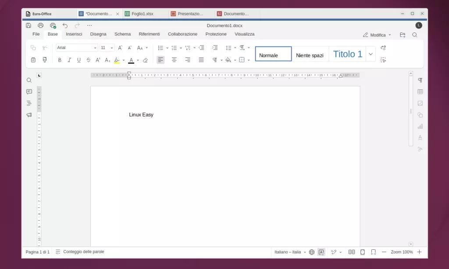This screenshot has width=449, height=269.
Task: Apply the Titolo 1 style
Action: point(348,54)
